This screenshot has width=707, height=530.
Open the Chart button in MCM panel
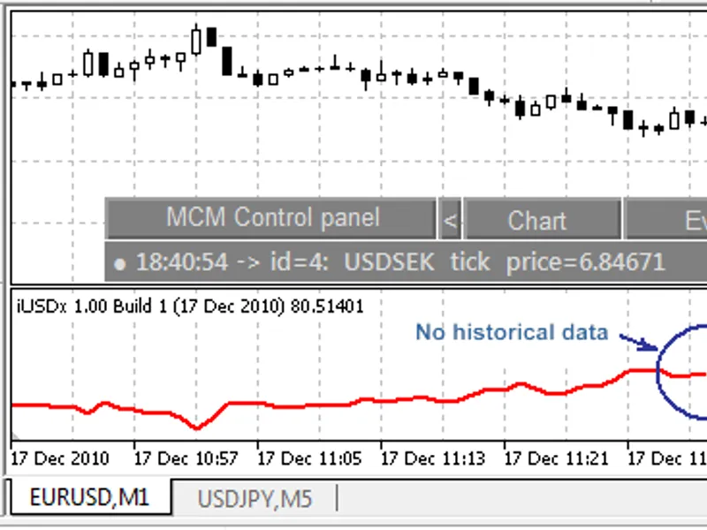[x=543, y=218]
